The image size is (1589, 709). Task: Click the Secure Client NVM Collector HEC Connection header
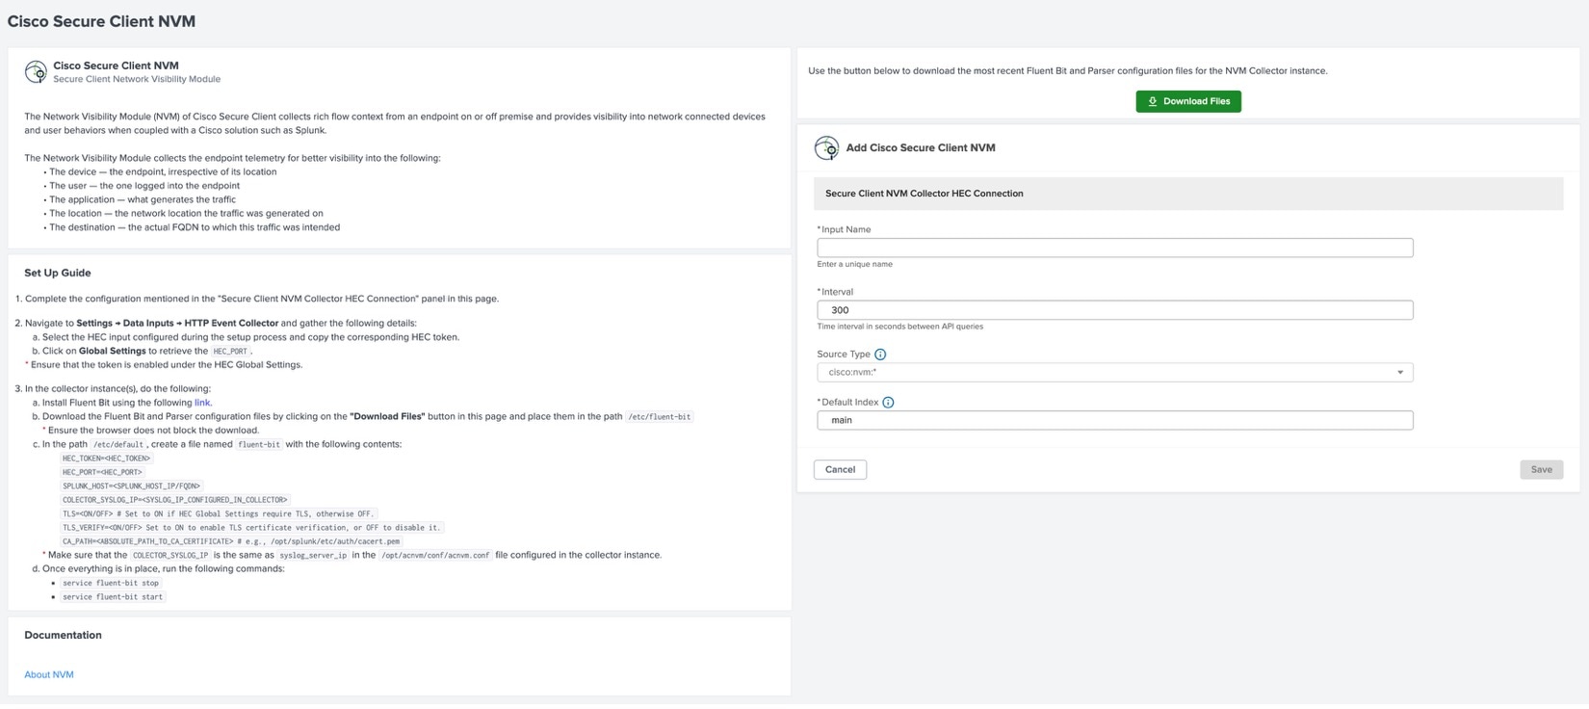coord(924,194)
